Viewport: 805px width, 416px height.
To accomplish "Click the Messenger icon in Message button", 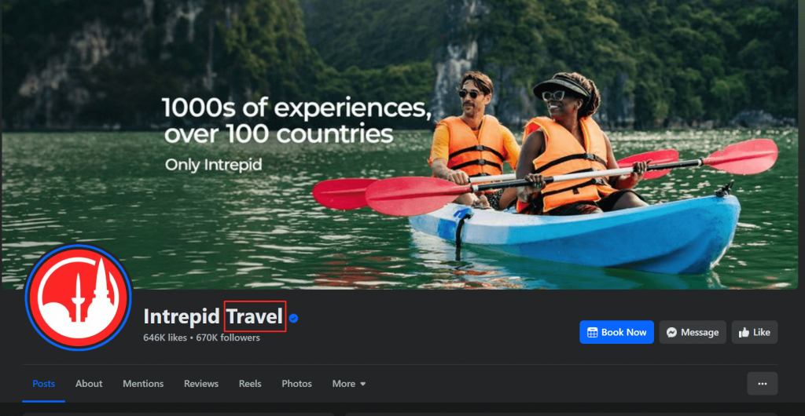I will [671, 333].
